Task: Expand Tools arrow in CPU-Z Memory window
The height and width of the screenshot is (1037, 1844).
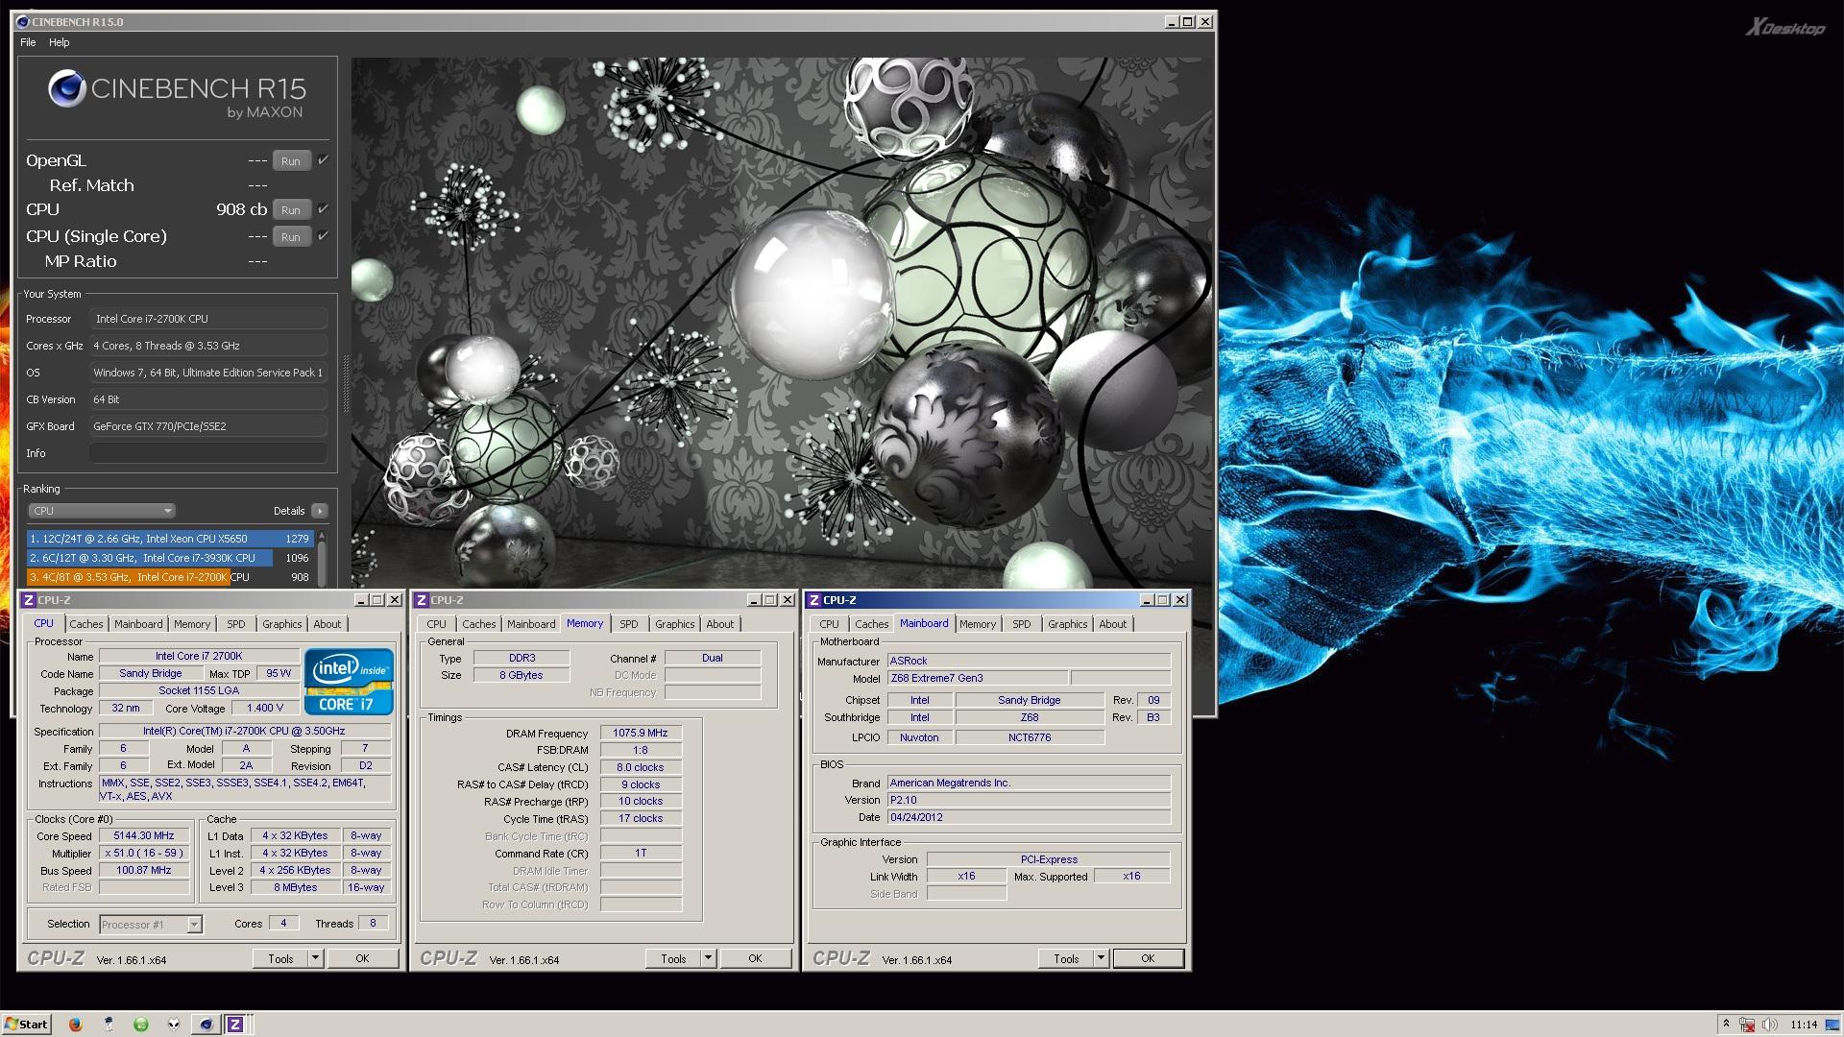Action: coord(708,958)
